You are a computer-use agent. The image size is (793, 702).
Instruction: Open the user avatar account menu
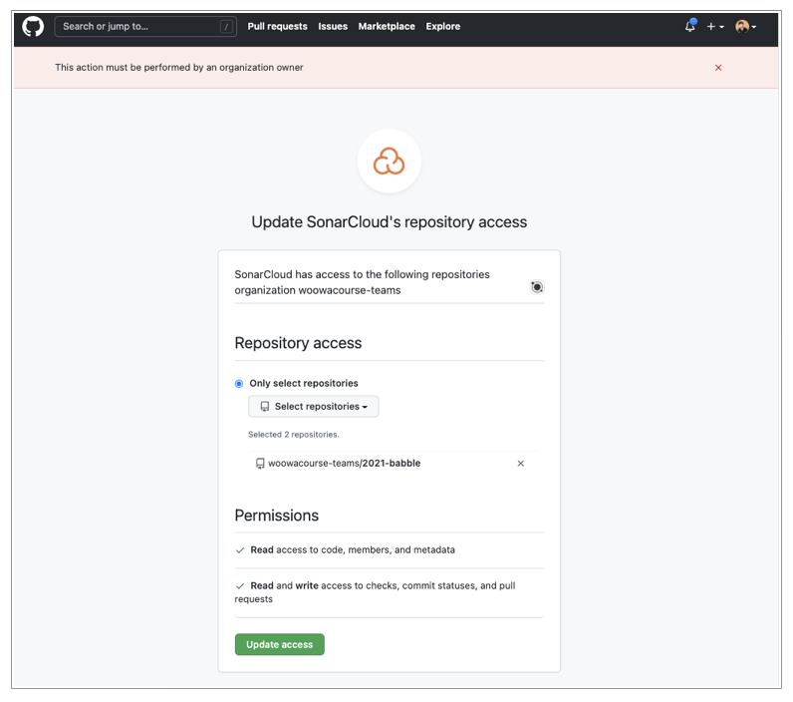click(745, 26)
